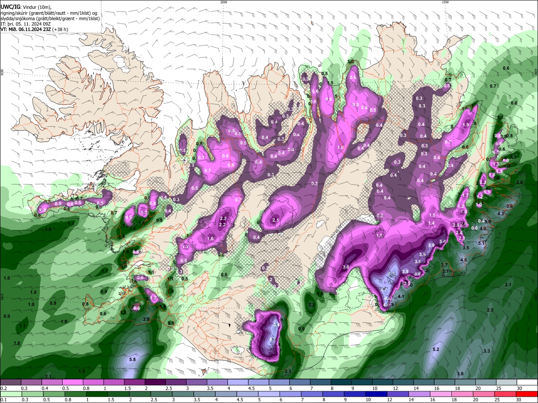Click the 'UWC/IG' title text
538x403 pixels.
(x=10, y=7)
